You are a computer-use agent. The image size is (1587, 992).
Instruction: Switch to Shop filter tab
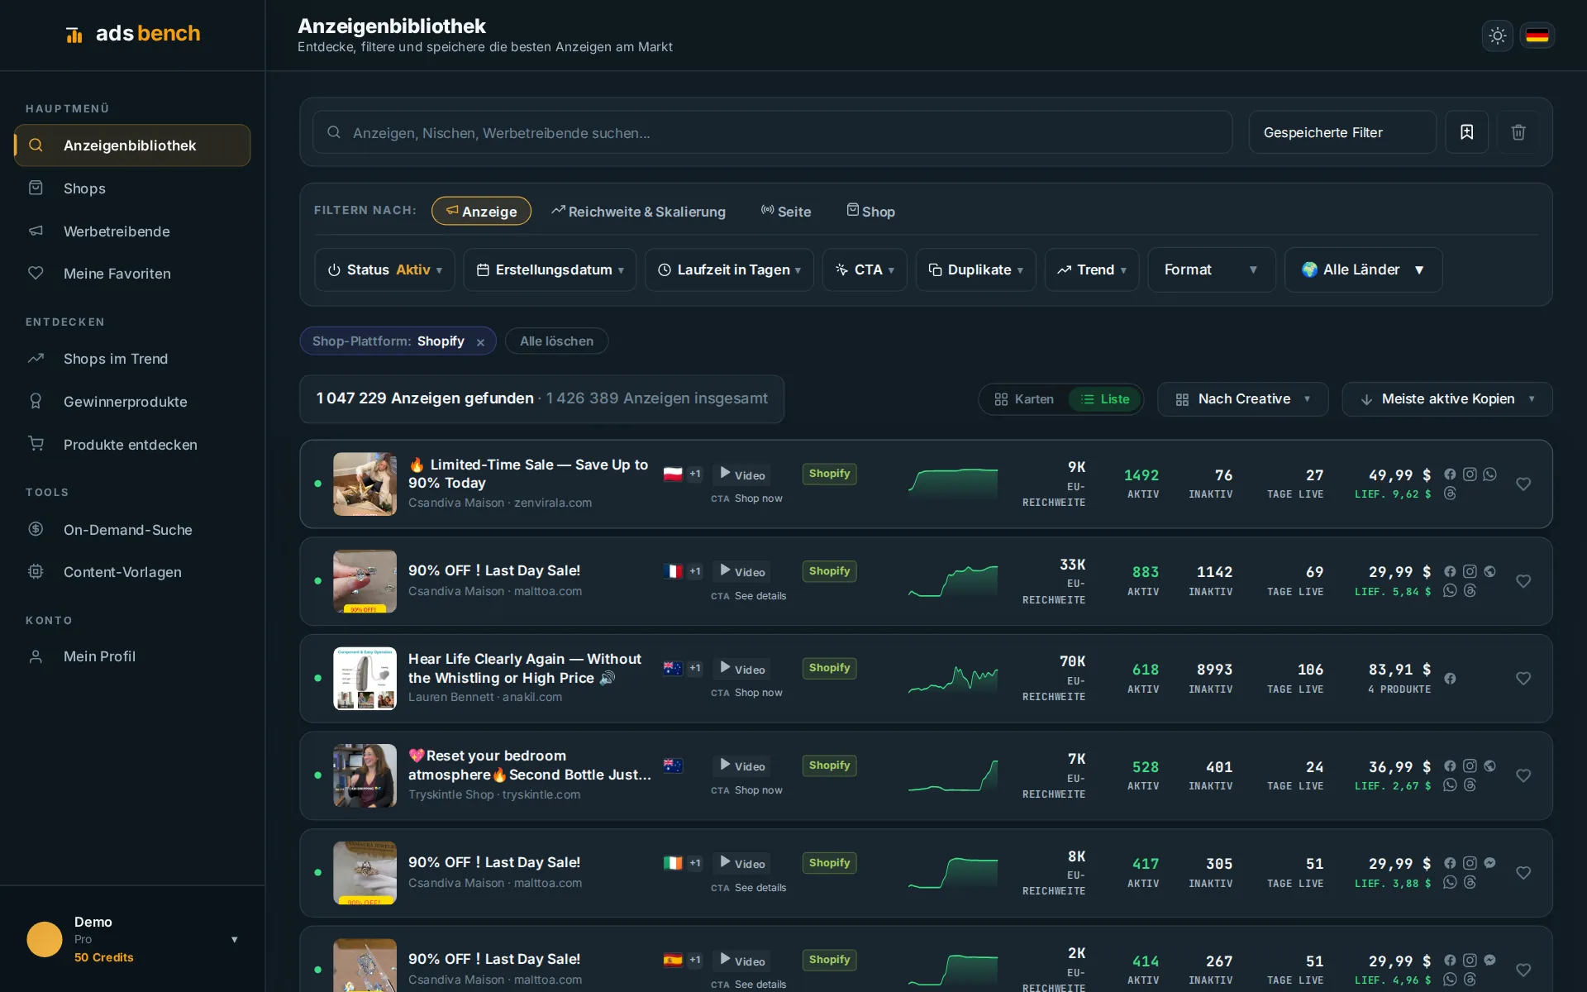pyautogui.click(x=870, y=212)
